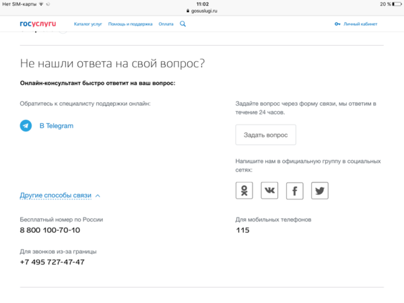
Task: Click the Нет SIM-карты status text
Action: point(20,4)
